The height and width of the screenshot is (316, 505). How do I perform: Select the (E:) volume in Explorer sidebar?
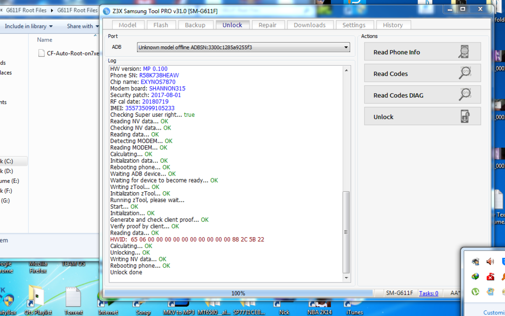point(10,181)
